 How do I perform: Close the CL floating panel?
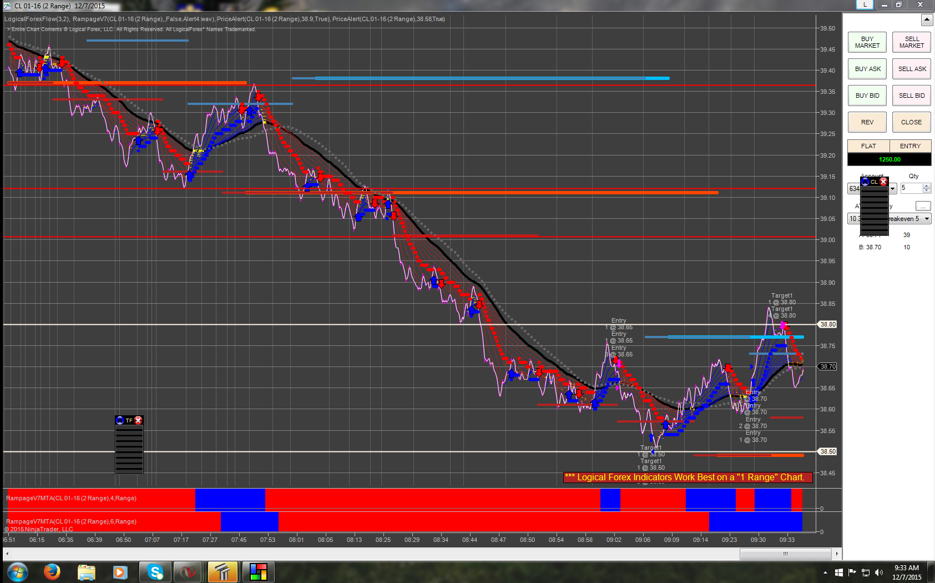point(883,182)
